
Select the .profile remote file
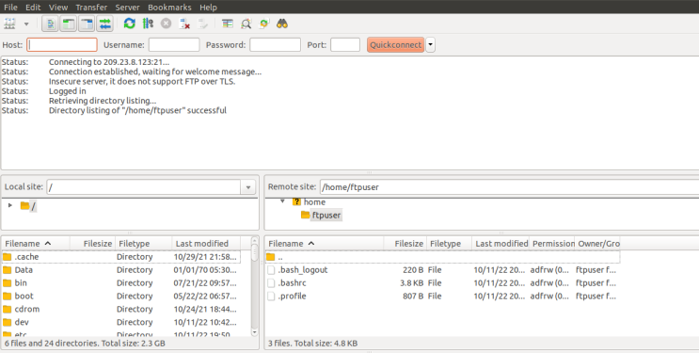(443, 296)
